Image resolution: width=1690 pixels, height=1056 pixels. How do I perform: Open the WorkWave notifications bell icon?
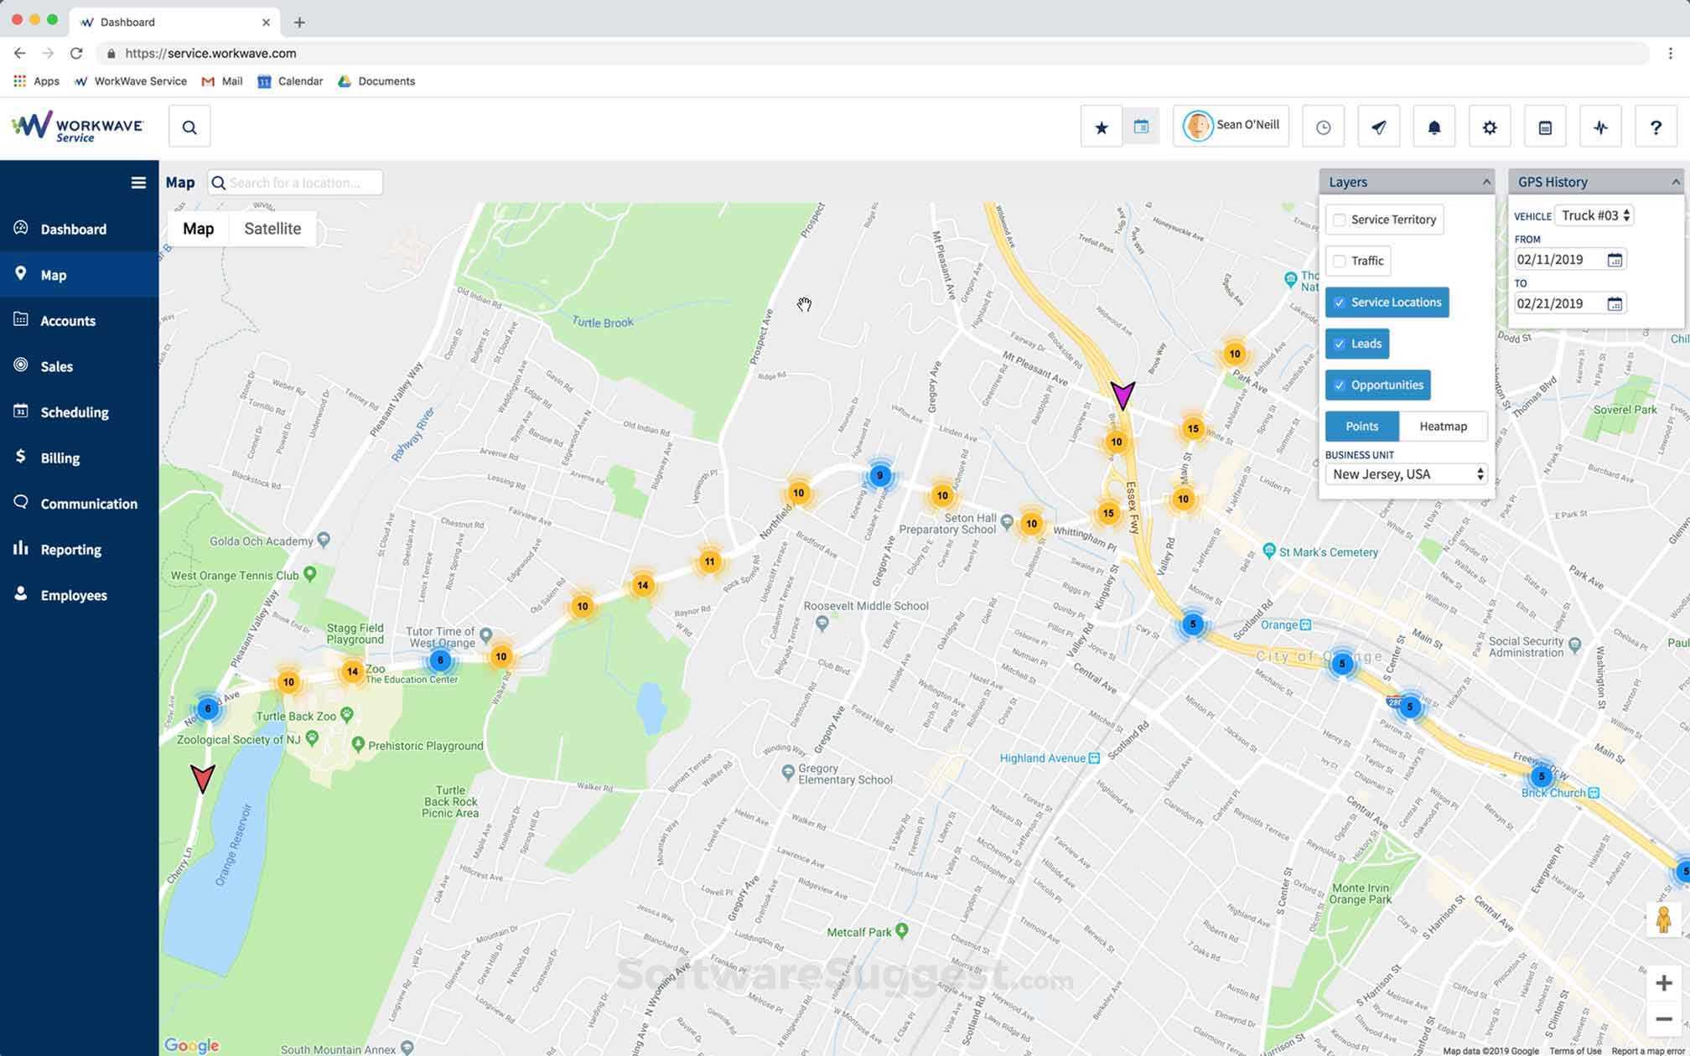pyautogui.click(x=1433, y=126)
